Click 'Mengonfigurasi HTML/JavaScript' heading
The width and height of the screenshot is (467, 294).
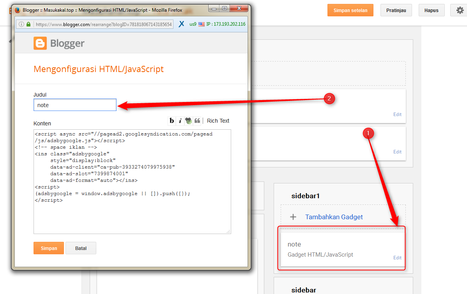coord(99,69)
